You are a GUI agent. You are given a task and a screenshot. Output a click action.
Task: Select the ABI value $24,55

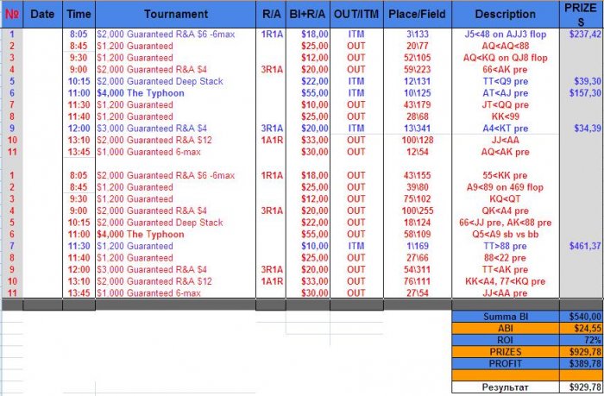tap(581, 328)
